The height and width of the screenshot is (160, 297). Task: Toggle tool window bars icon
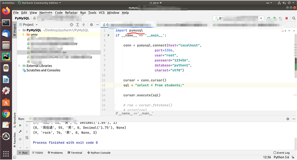(15, 157)
